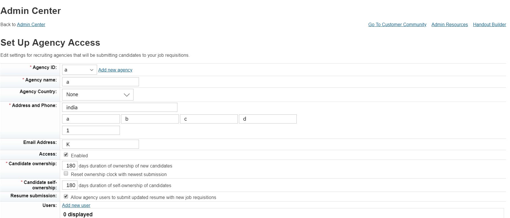Uncheck Allow agency users to submit updated resume

[66, 196]
